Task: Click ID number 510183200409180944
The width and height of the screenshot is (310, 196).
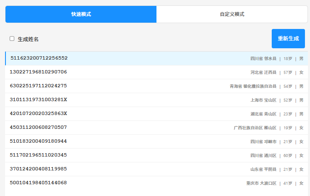Action: pyautogui.click(x=38, y=141)
